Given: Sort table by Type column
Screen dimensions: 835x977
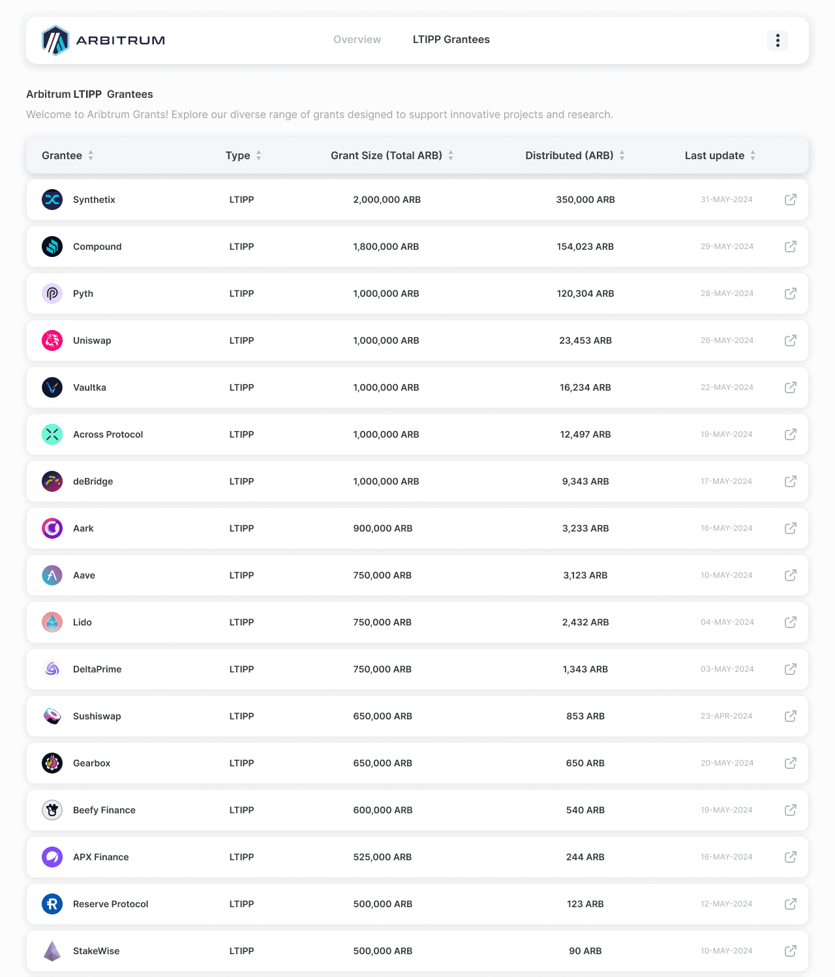Looking at the screenshot, I should [243, 155].
